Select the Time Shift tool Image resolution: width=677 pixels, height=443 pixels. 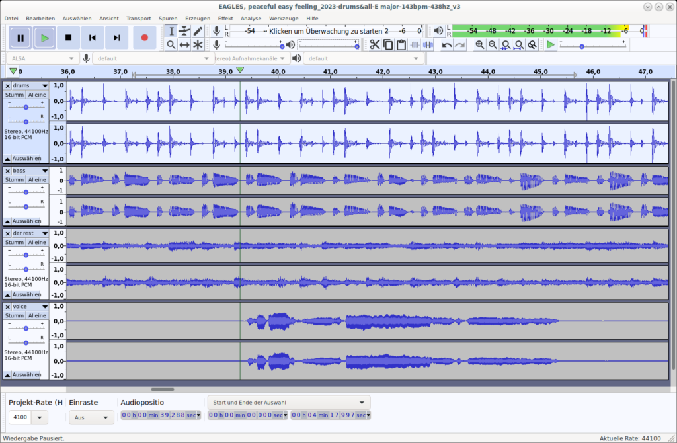pyautogui.click(x=184, y=44)
